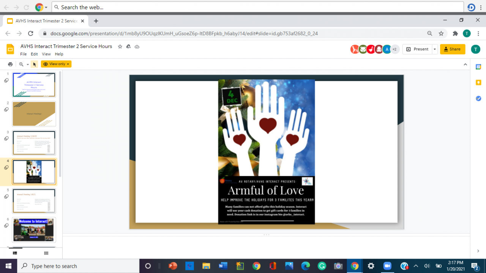Image resolution: width=486 pixels, height=273 pixels.
Task: Hide the menus with the collapse chevron
Action: (x=465, y=64)
